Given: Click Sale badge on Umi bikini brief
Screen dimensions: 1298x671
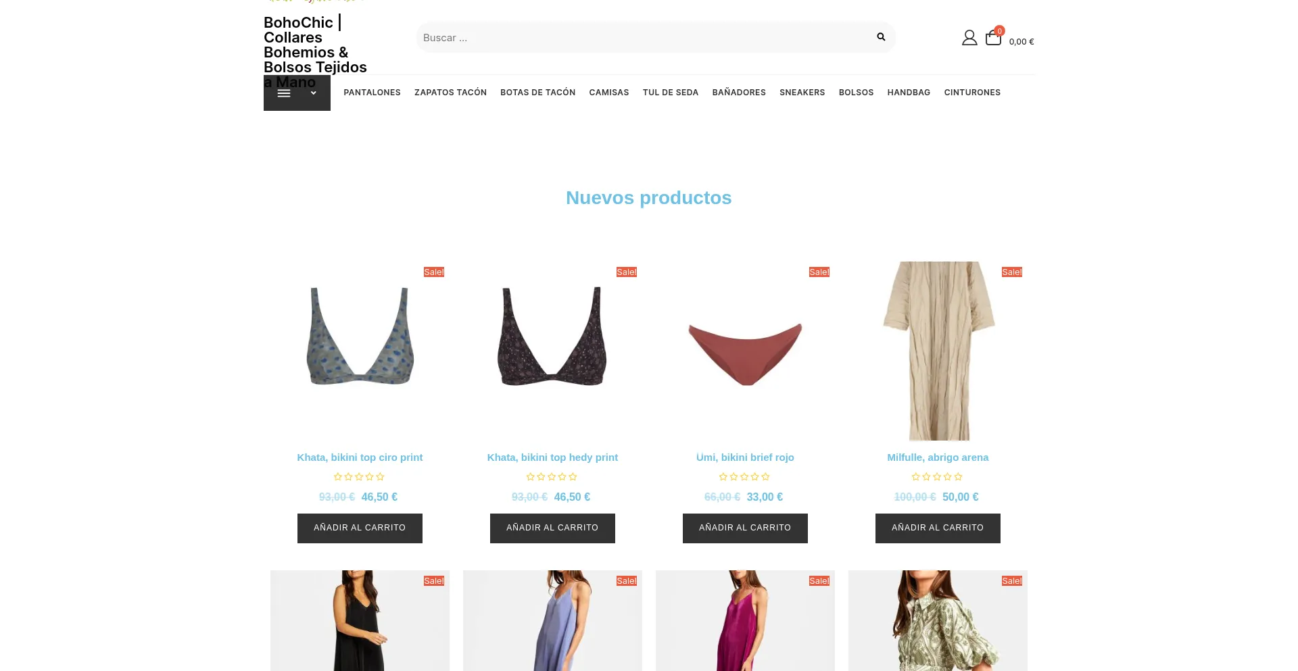Looking at the screenshot, I should 819,272.
